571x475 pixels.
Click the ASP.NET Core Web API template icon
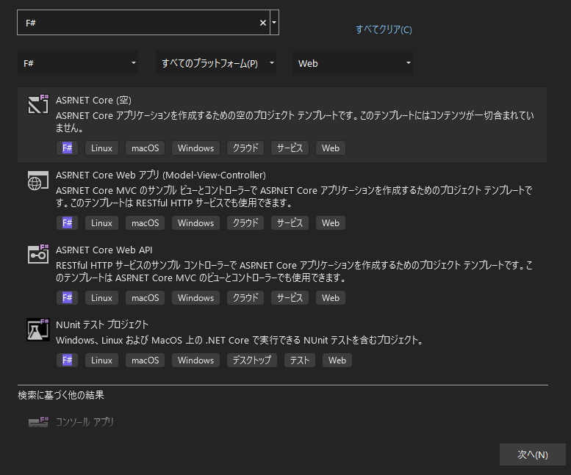click(x=38, y=254)
